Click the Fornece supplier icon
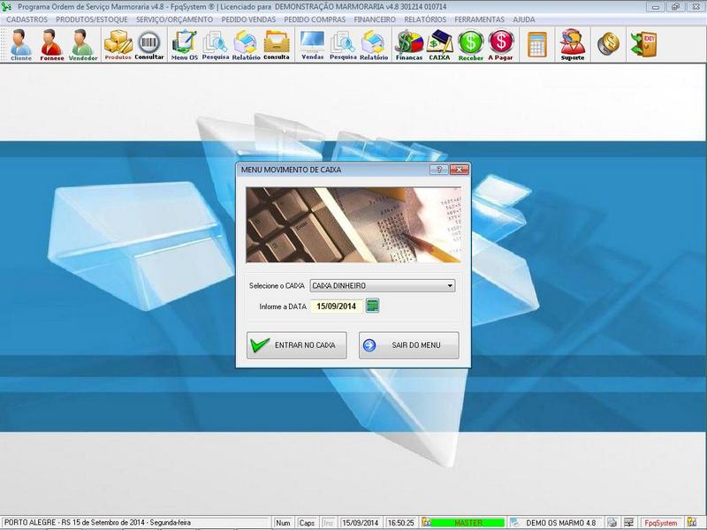Viewport: 707px width, 530px height. point(51,43)
